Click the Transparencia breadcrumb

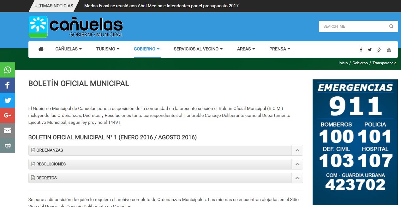coord(384,63)
